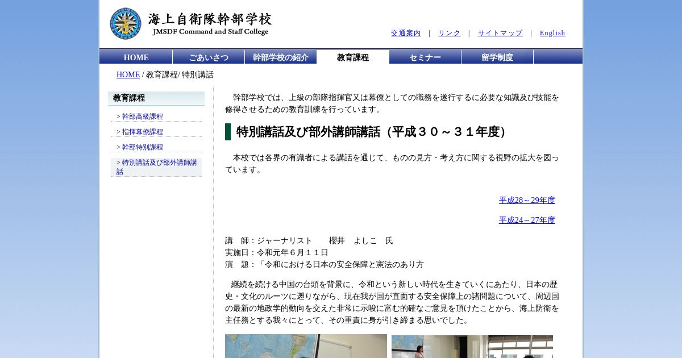Click the 海上自衛隊幹部学校 site title logo
Screen dimensions: 682x358
210,24
